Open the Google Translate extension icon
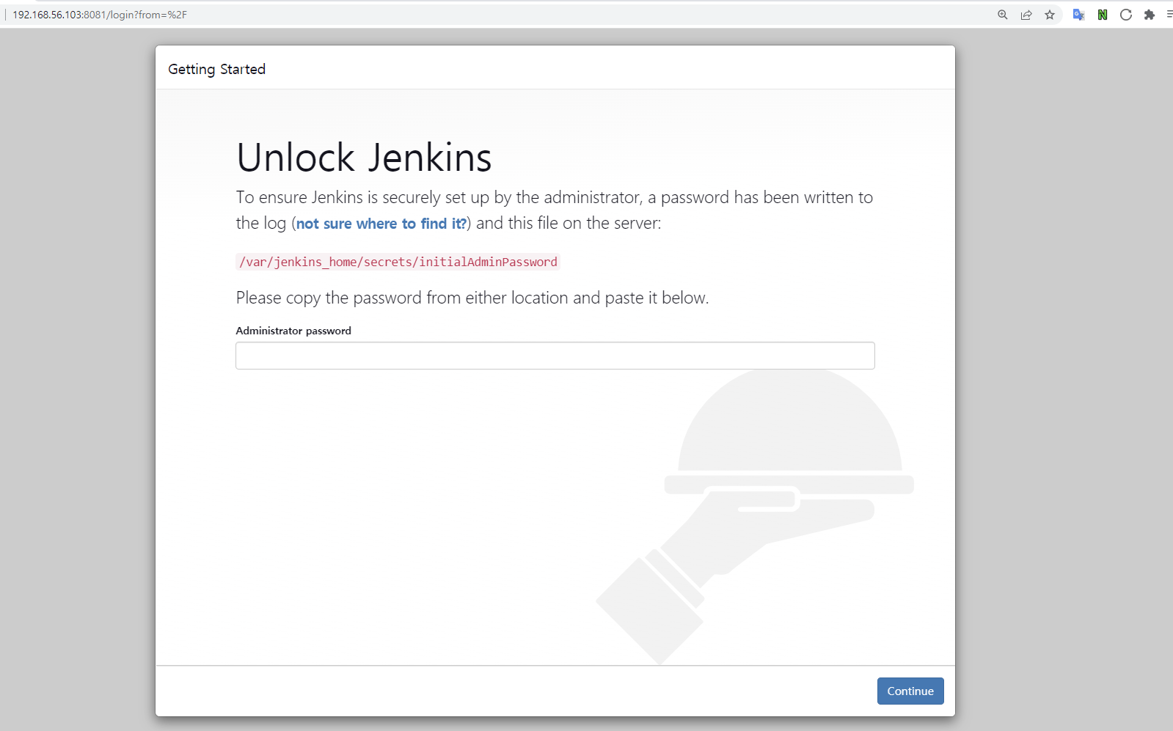The height and width of the screenshot is (731, 1173). click(1078, 15)
